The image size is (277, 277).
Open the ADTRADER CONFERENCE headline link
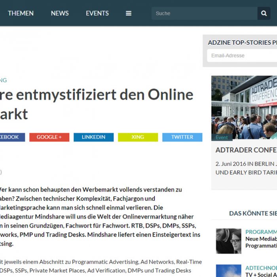point(246,150)
